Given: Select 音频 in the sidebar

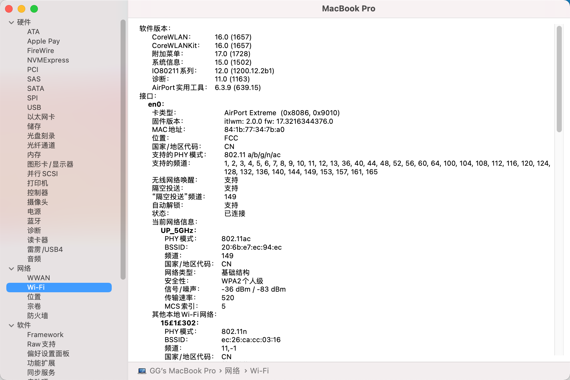Looking at the screenshot, I should (x=34, y=259).
